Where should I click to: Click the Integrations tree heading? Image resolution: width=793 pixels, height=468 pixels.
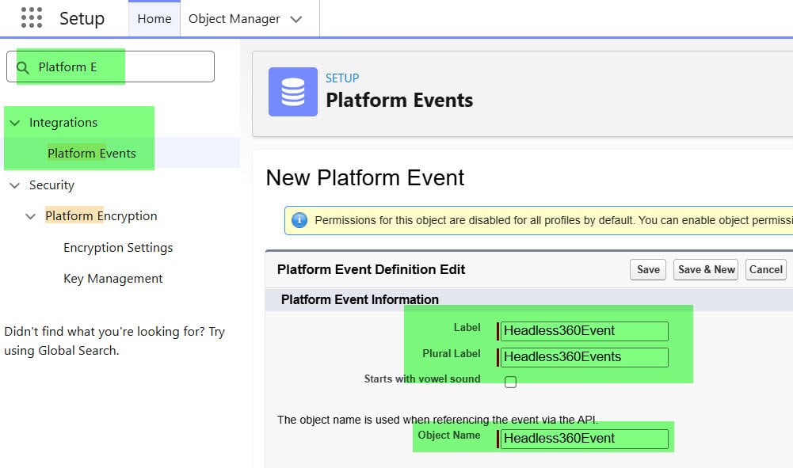click(x=63, y=122)
